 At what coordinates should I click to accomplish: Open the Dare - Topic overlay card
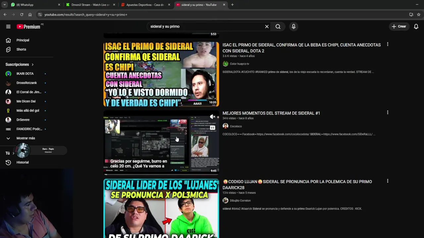[x=41, y=150]
